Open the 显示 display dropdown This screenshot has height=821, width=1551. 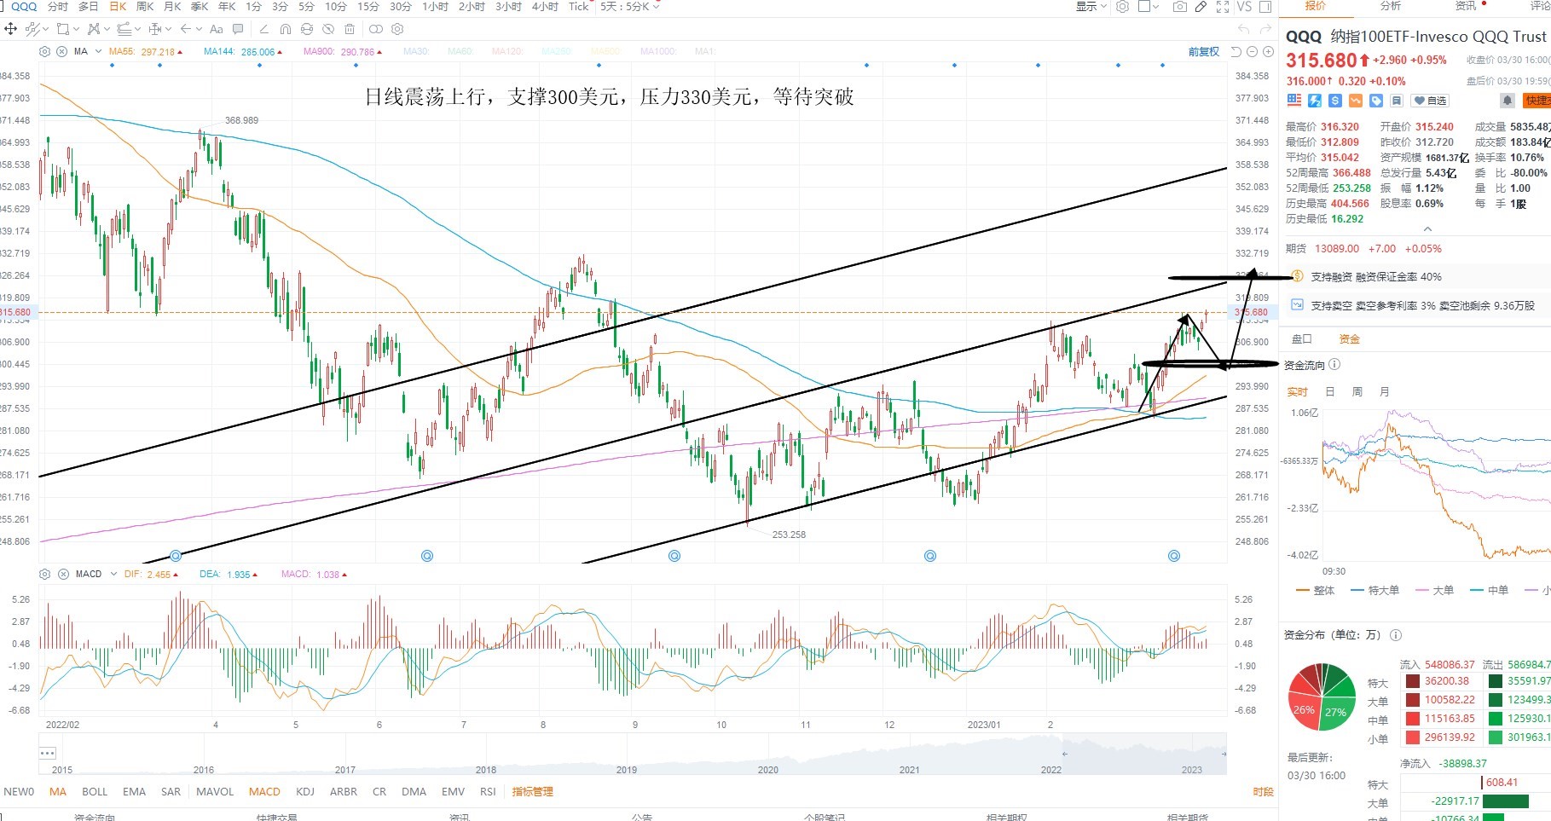coord(1091,7)
